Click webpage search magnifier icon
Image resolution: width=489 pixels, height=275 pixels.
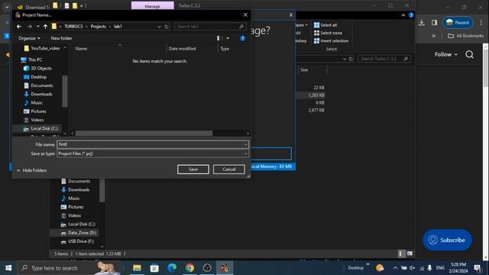(x=470, y=54)
